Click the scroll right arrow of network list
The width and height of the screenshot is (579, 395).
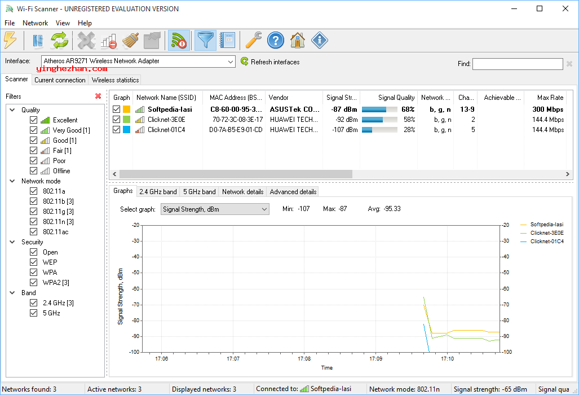pos(568,174)
